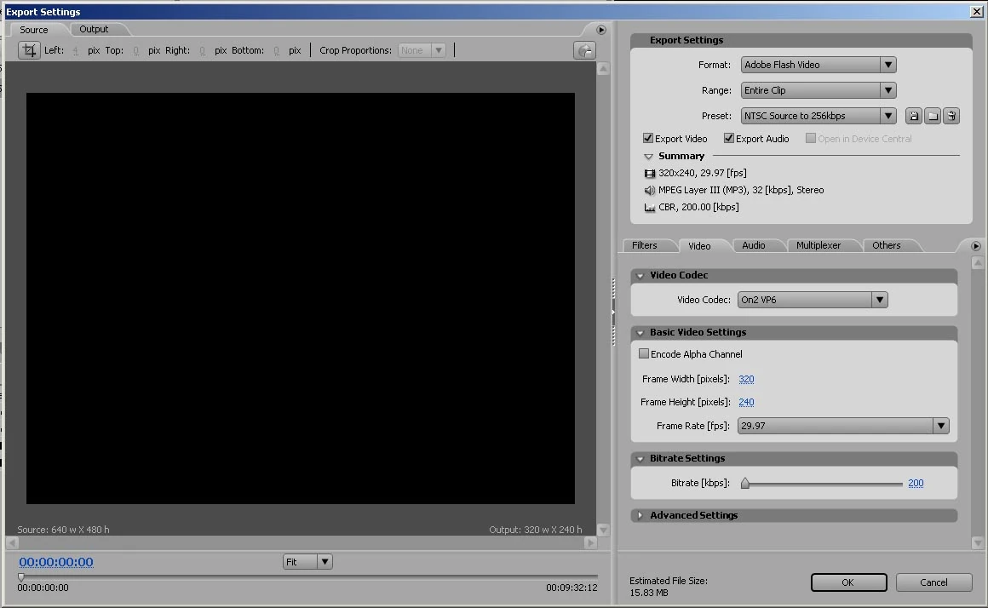Open the Source panel flyout menu arrow
This screenshot has width=988, height=608.
tap(601, 30)
